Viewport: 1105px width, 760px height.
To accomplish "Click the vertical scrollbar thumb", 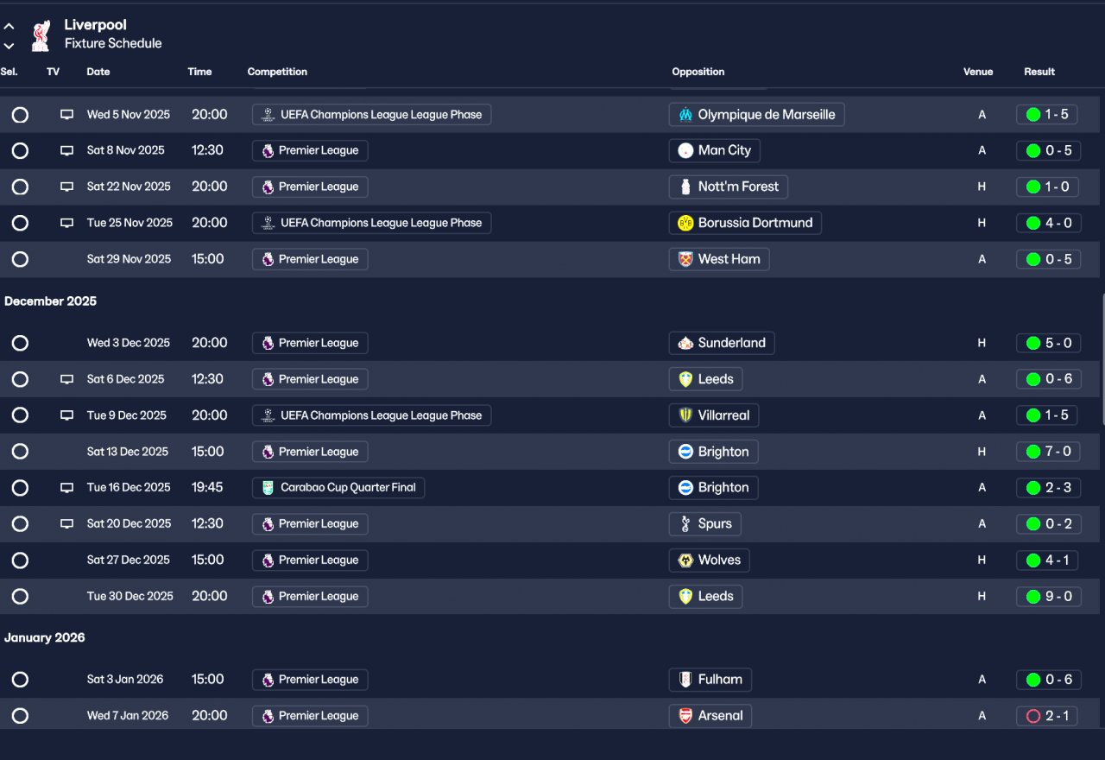I will [1102, 358].
